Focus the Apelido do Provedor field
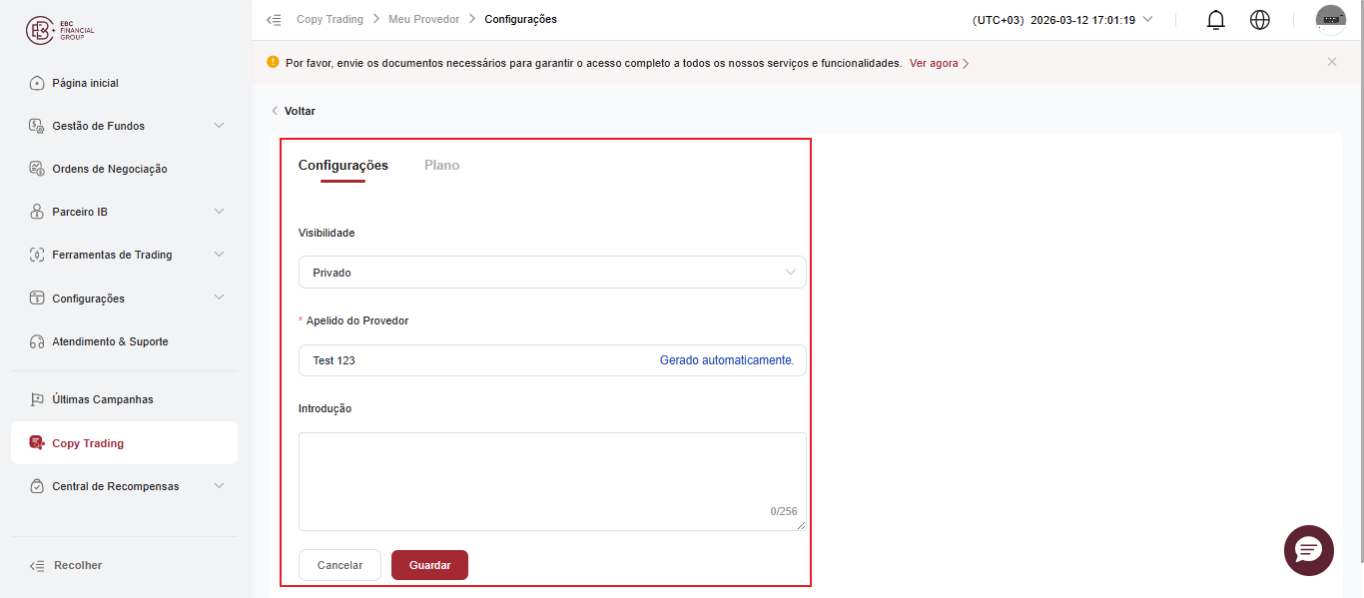The image size is (1364, 598). pos(552,360)
